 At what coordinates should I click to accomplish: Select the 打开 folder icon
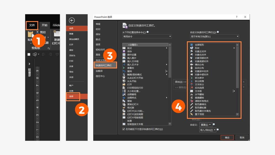[x=124, y=84]
